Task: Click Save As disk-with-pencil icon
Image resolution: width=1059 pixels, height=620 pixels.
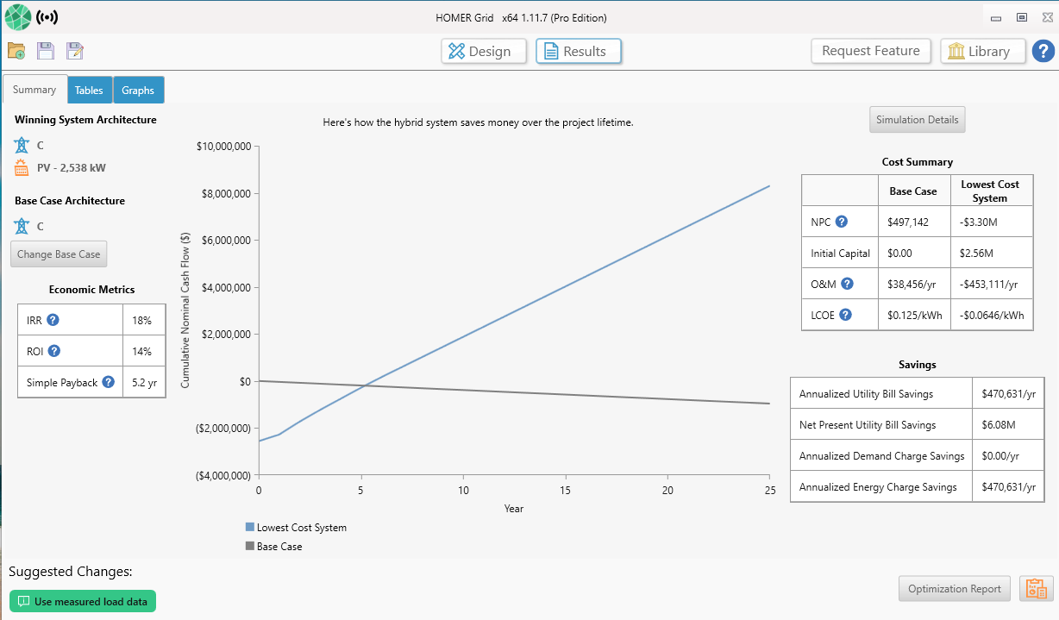Action: (75, 51)
